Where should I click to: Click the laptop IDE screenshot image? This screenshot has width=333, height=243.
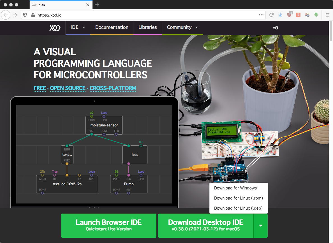click(x=94, y=152)
